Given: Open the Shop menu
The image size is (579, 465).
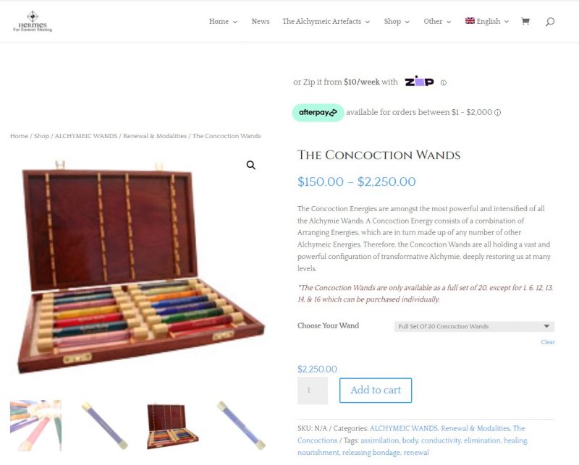Looking at the screenshot, I should (397, 22).
